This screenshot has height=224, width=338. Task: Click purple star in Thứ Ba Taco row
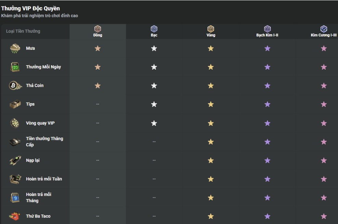(x=267, y=216)
